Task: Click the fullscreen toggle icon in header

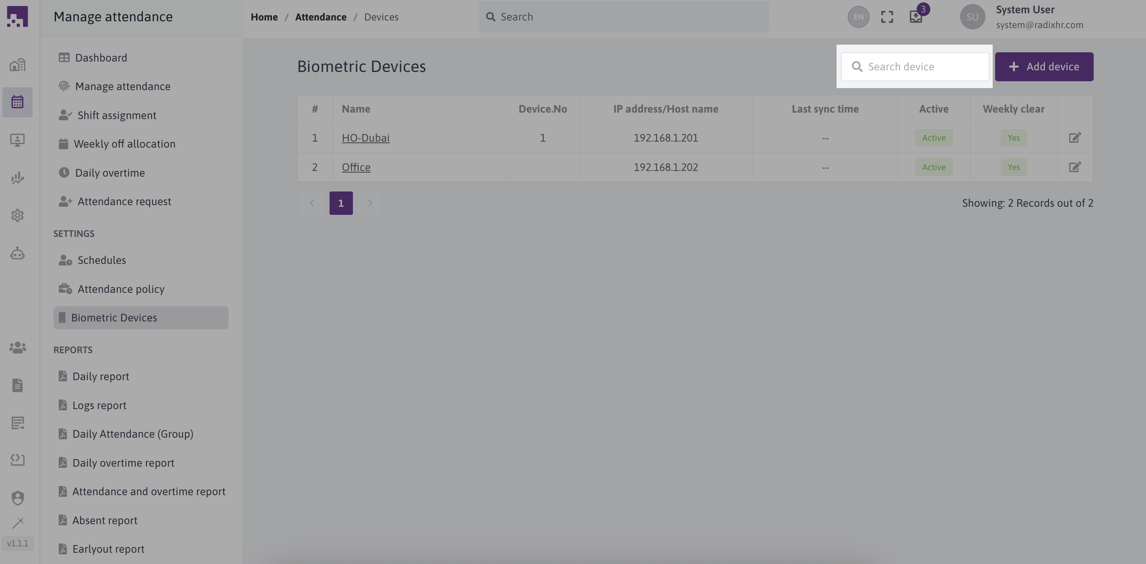Action: pos(886,17)
